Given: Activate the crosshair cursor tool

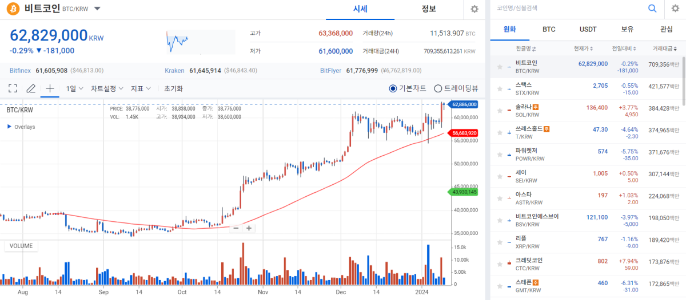Looking at the screenshot, I should (50, 88).
